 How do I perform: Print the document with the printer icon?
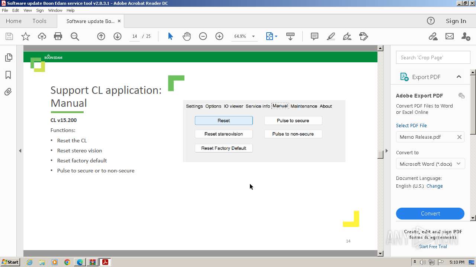pos(58,36)
